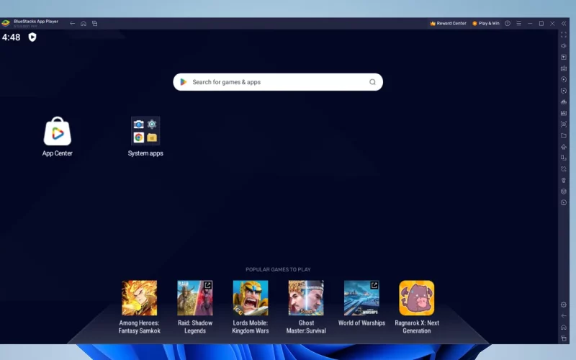Click the BlueStacks logo in title bar
This screenshot has height=360, width=576.
pos(6,23)
